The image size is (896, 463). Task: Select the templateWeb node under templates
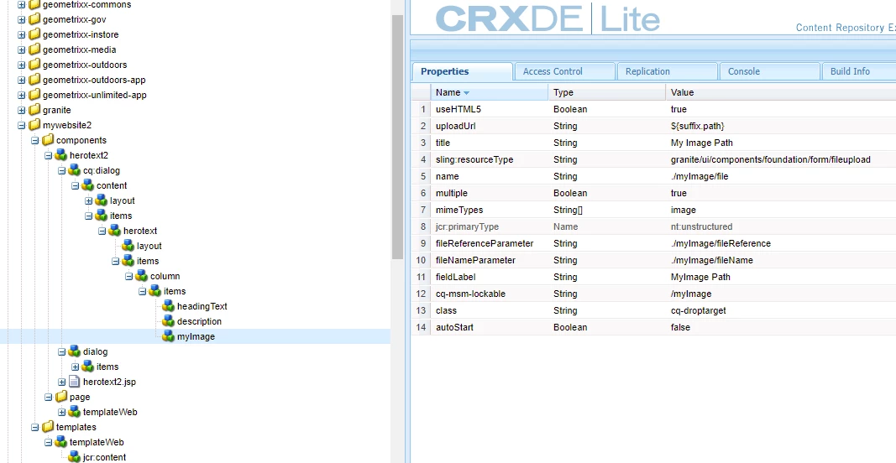(97, 442)
